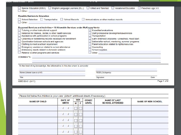181x135 pixels.
Task: Enable the Vocational Education checkbox
Action: tap(113, 8)
